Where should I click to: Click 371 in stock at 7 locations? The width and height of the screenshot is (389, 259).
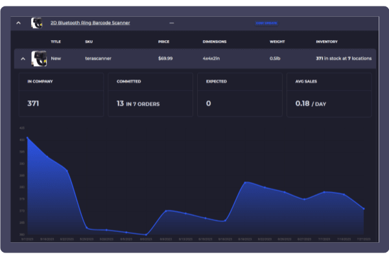tap(344, 58)
